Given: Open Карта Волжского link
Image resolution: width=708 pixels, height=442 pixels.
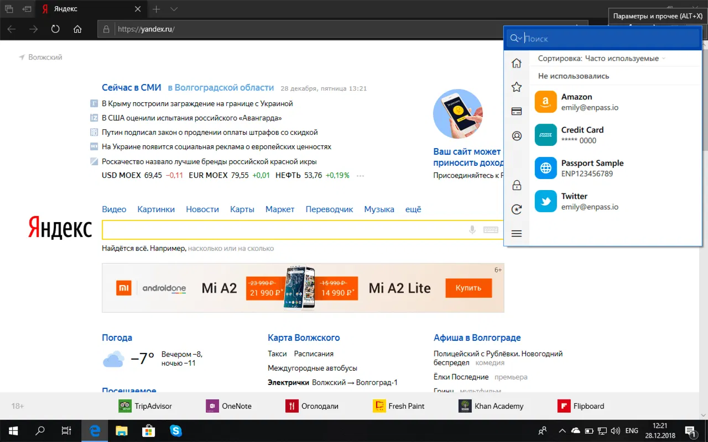Looking at the screenshot, I should tap(304, 338).
